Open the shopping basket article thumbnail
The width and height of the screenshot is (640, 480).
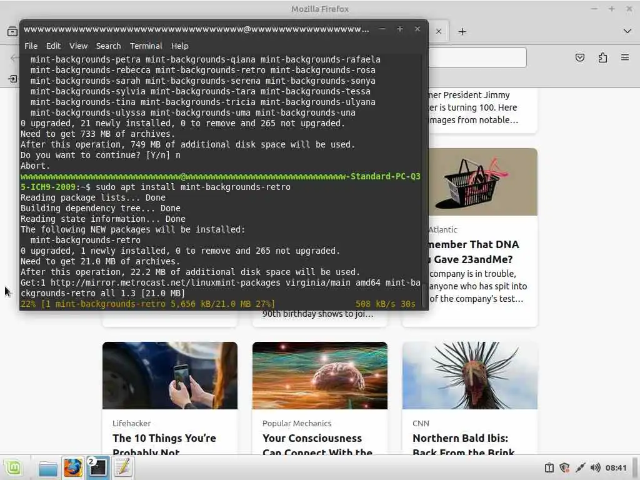[x=483, y=182]
